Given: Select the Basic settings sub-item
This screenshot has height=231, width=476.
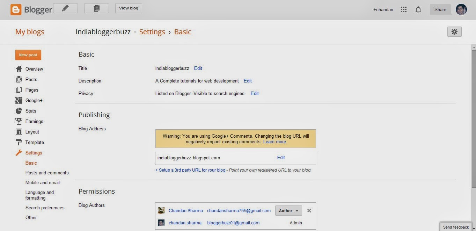Looking at the screenshot, I should (31, 163).
